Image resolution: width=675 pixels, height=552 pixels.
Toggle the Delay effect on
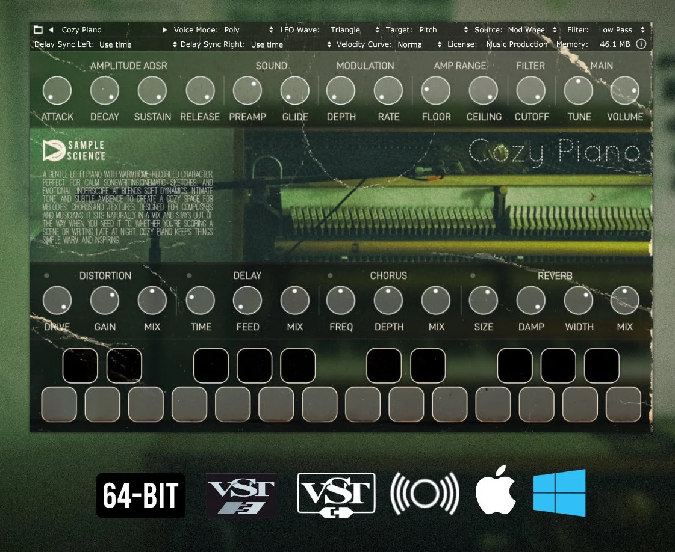pyautogui.click(x=189, y=276)
